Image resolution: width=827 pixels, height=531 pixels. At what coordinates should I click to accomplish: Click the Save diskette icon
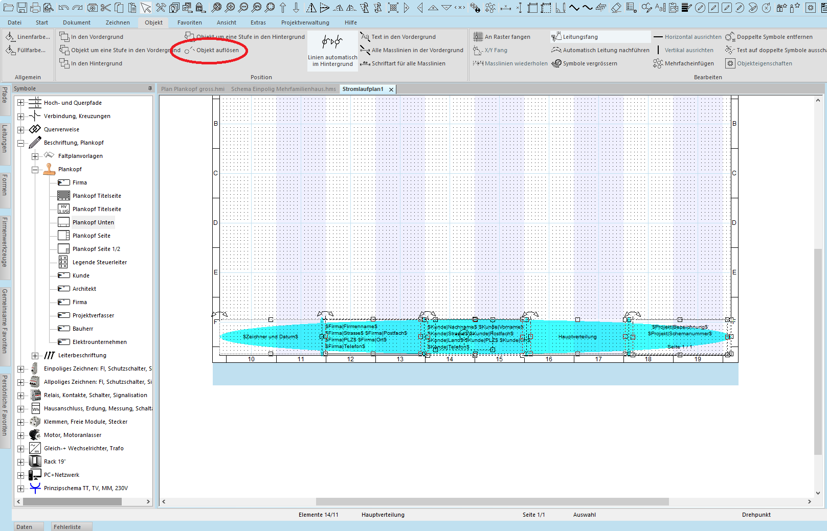(x=22, y=8)
